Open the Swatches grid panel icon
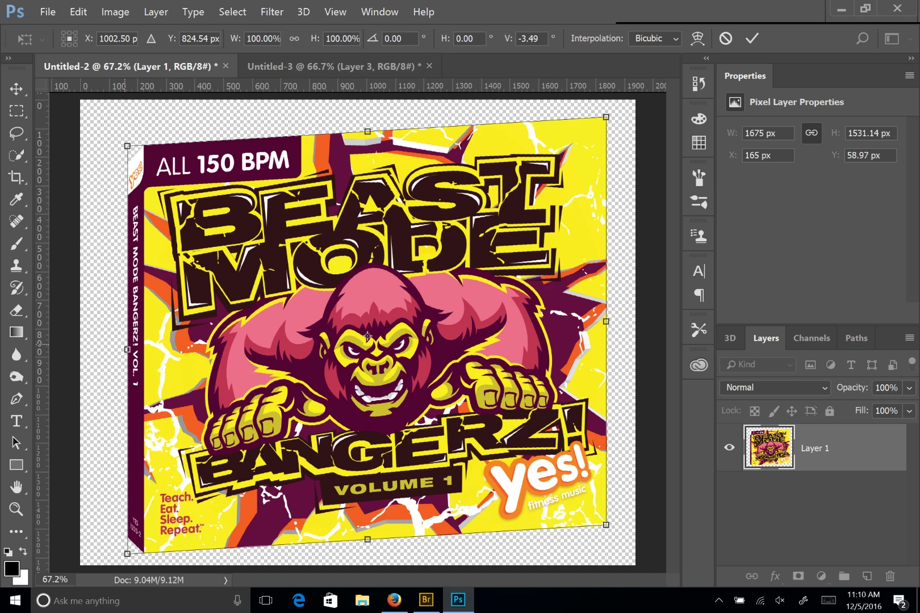 (699, 142)
